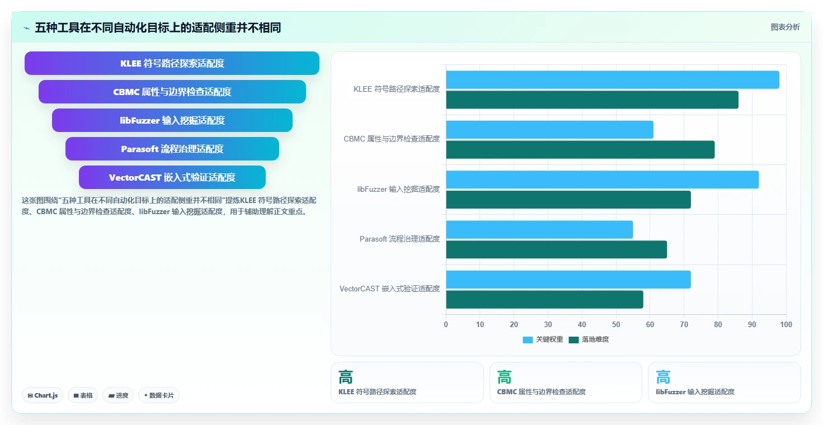This screenshot has height=425, width=823.
Task: Click the KLEE 符号路径探索适配度 chart axis label
Action: (397, 89)
